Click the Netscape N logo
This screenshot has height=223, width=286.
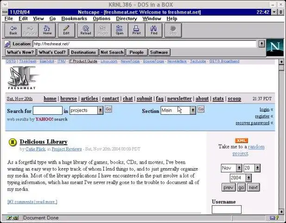point(275,47)
